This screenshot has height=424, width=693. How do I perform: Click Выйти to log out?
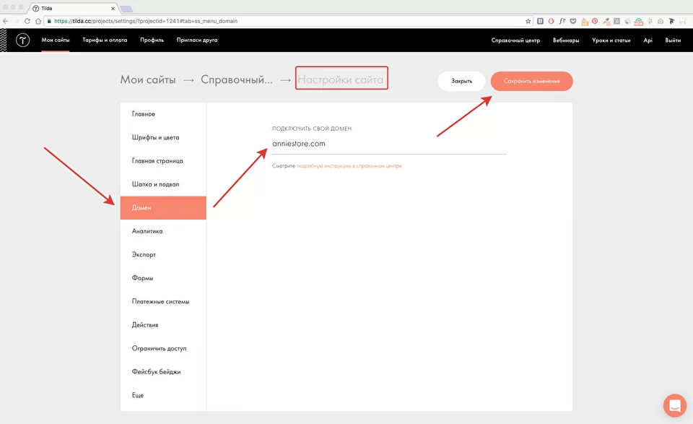[x=673, y=40]
